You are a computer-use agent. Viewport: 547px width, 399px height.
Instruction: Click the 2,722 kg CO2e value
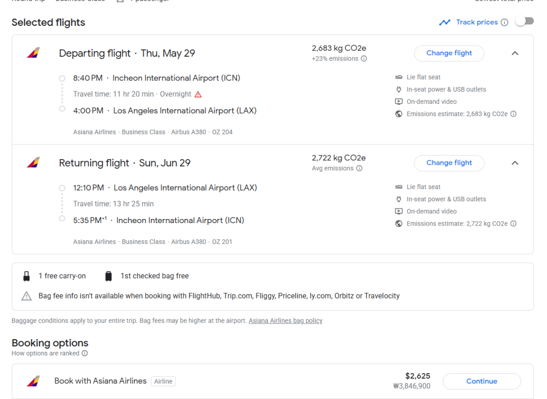point(339,158)
